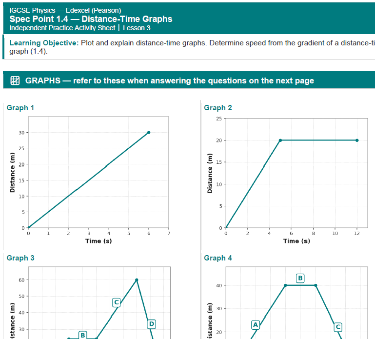Click the first plateau point on Graph 4

(285, 285)
